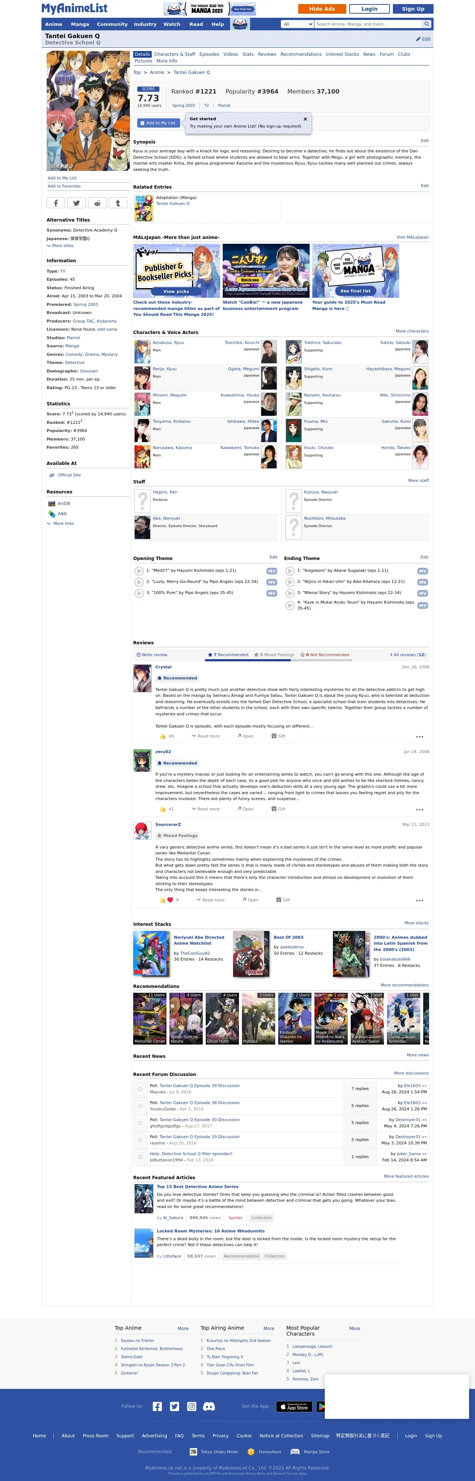The image size is (475, 1481).
Task: Open Edit link beside the title
Action: click(423, 39)
